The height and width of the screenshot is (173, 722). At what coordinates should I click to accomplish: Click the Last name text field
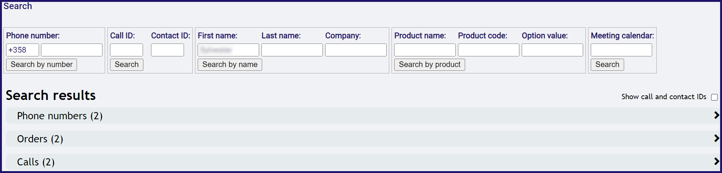[x=292, y=50]
